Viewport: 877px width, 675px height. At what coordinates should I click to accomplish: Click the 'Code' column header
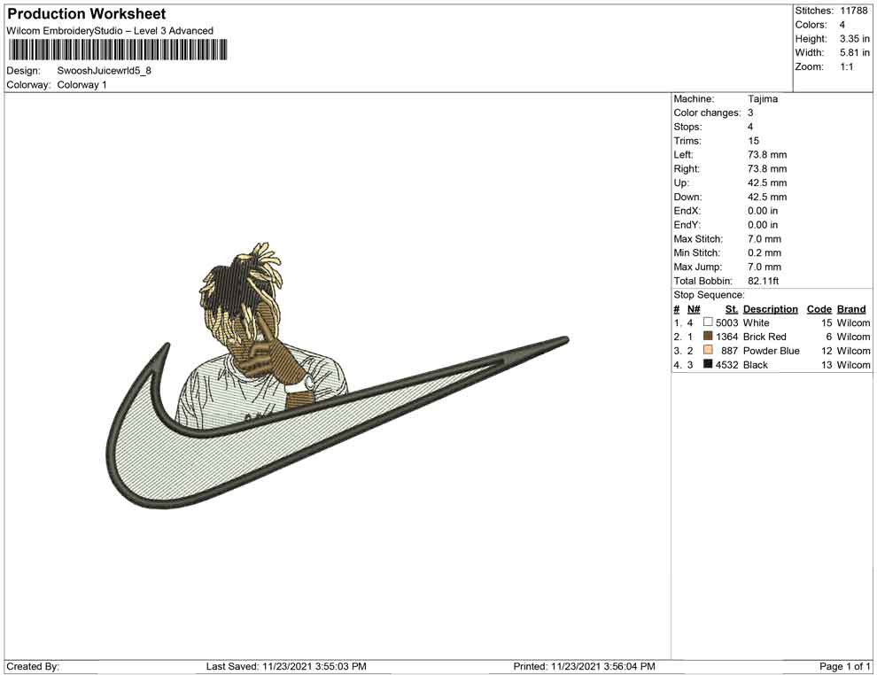(x=819, y=308)
